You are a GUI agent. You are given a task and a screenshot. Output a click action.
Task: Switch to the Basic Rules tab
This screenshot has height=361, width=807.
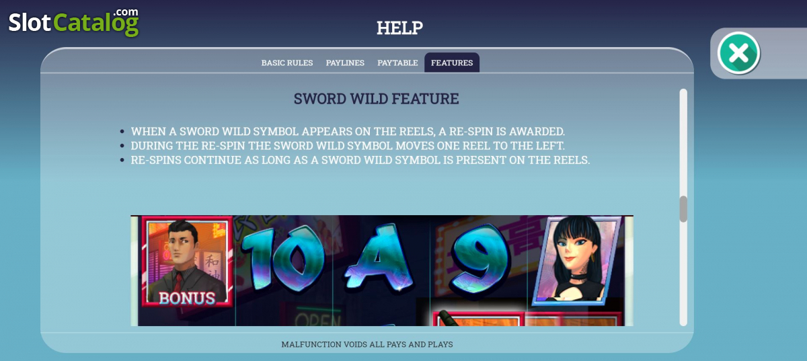[x=287, y=63]
